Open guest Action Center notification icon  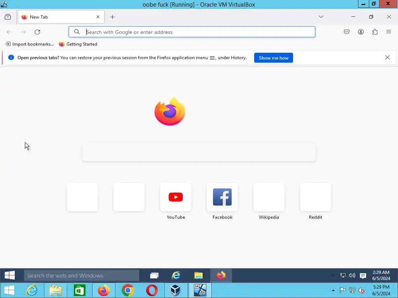(x=363, y=276)
